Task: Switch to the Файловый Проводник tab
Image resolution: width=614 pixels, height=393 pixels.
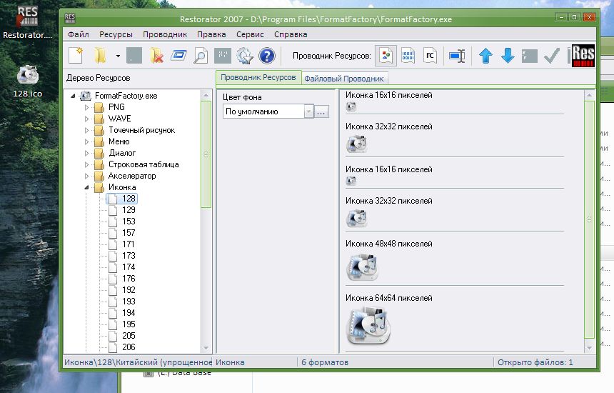Action: pos(344,79)
